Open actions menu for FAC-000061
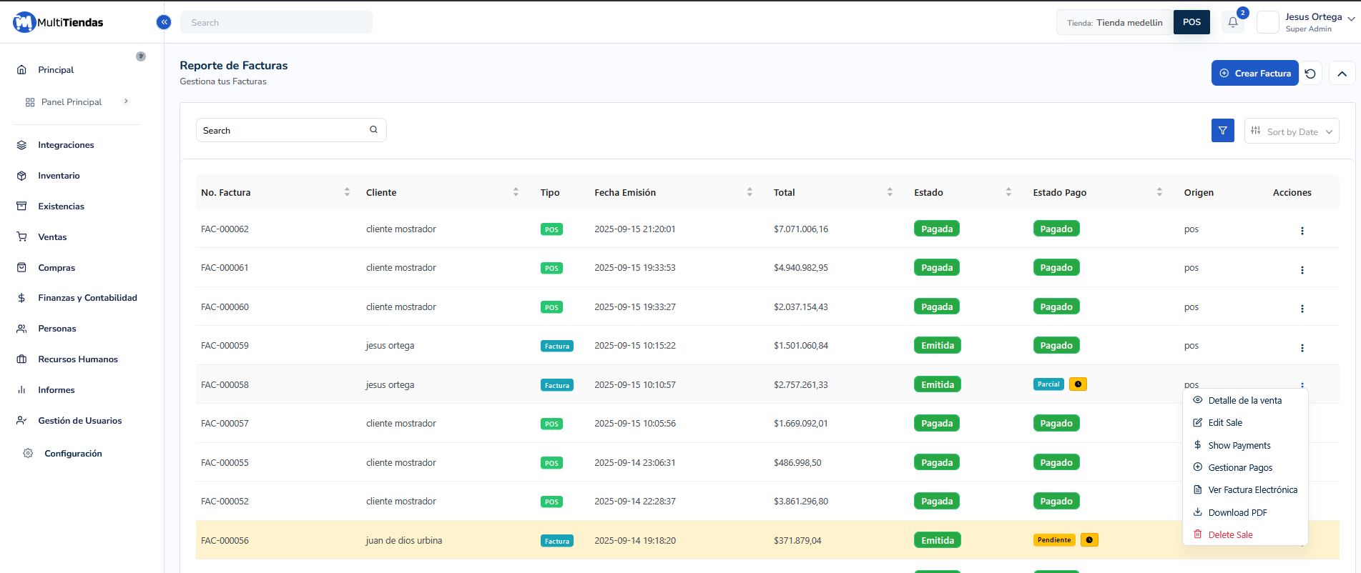The width and height of the screenshot is (1361, 573). click(x=1302, y=270)
